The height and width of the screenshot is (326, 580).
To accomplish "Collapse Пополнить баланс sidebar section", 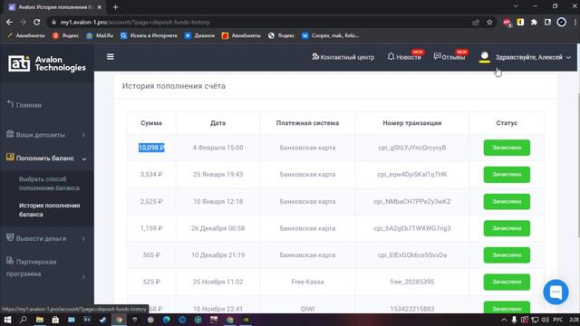I will pyautogui.click(x=46, y=158).
